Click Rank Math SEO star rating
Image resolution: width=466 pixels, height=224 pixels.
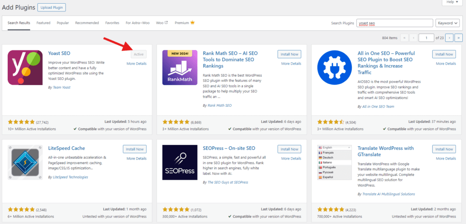pos(176,122)
